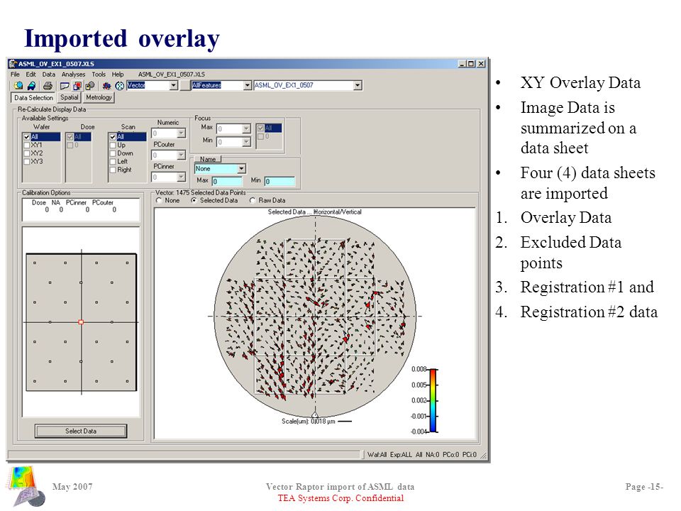Image resolution: width=681 pixels, height=511 pixels.
Task: Select the Raw Data radio button
Action: pyautogui.click(x=253, y=200)
